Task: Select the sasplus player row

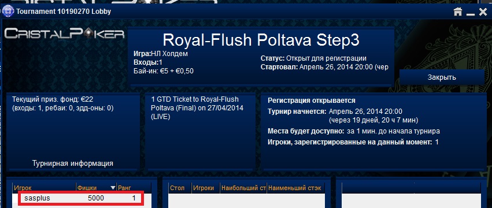Action: point(81,198)
